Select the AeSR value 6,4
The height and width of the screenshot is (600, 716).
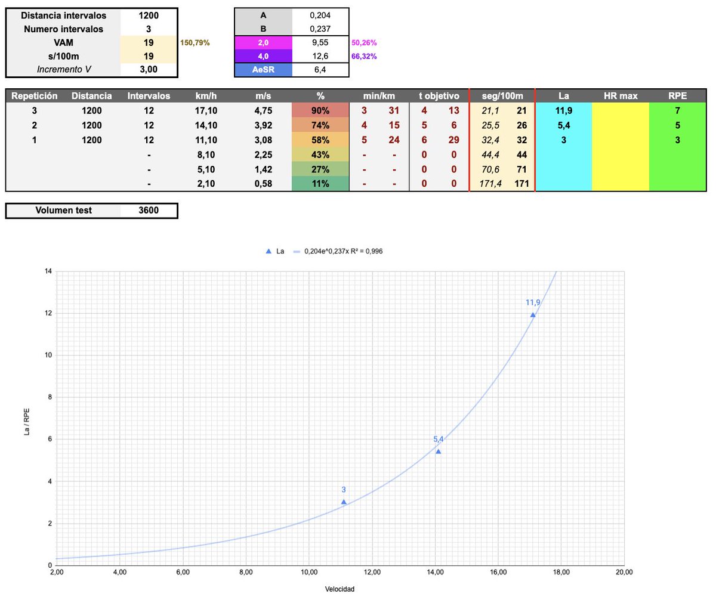tap(320, 70)
